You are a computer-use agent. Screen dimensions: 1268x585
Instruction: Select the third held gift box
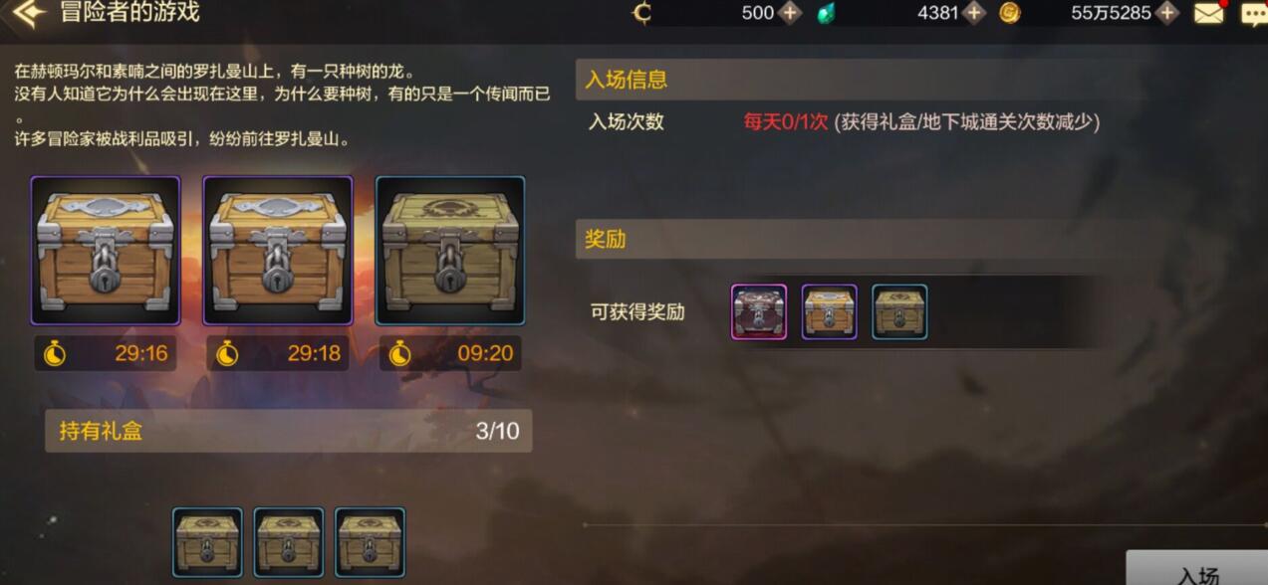(x=370, y=542)
